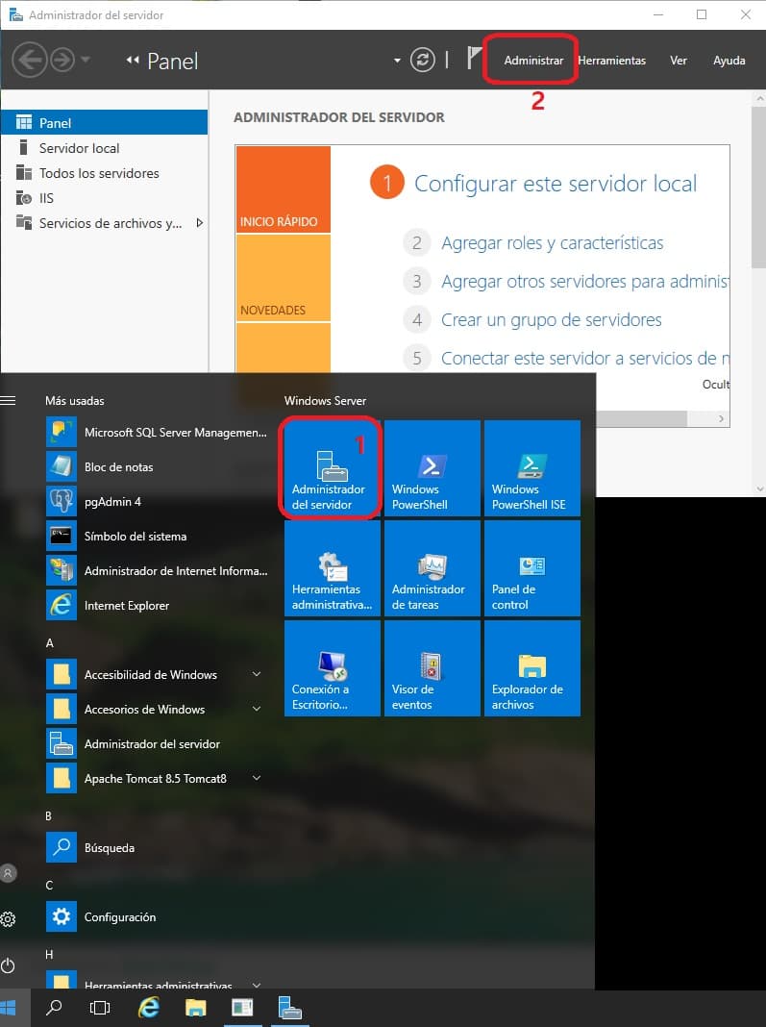Jump to letter C group header

coord(49,886)
